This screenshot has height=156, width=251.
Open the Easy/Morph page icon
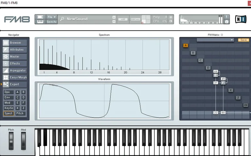coord(6,77)
